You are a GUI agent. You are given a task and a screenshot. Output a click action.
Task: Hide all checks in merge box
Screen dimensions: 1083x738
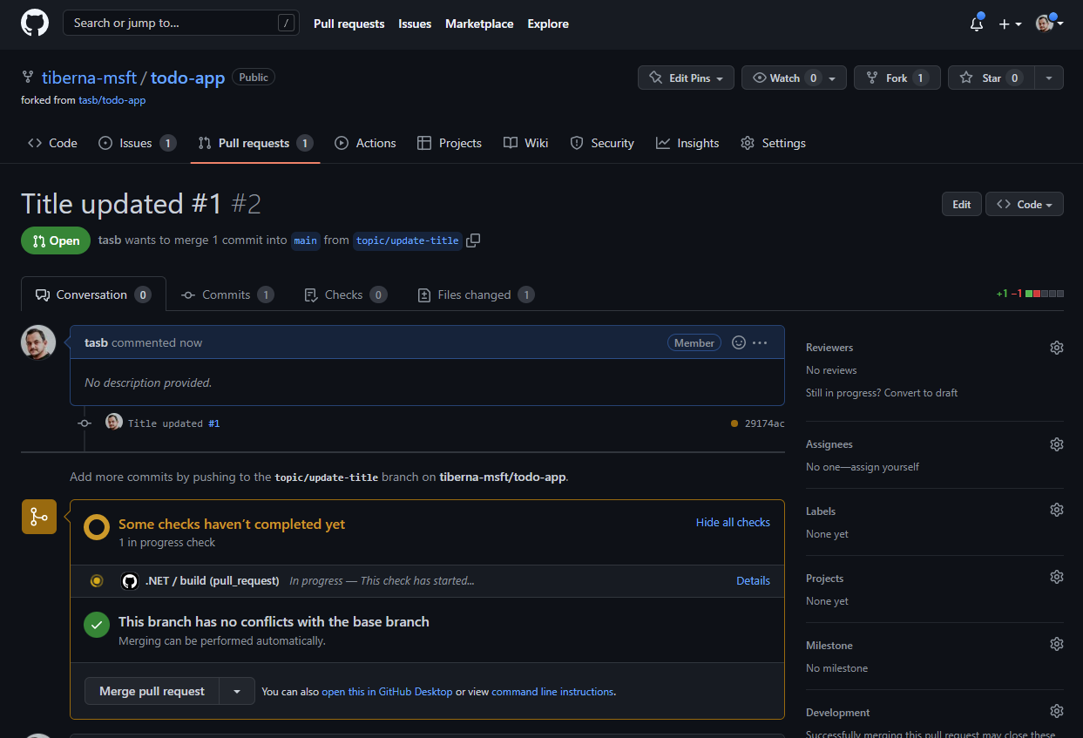733,523
